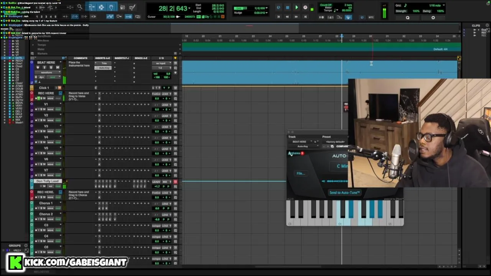Solo the BEAT HERE track
491x276 pixels.
click(x=51, y=67)
